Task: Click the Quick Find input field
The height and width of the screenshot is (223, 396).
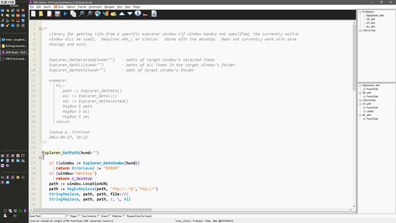Action: tap(53, 216)
